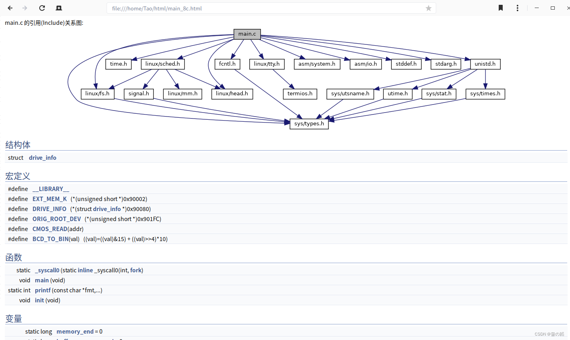Open the time.h graph node
570x340 pixels.
pos(119,64)
